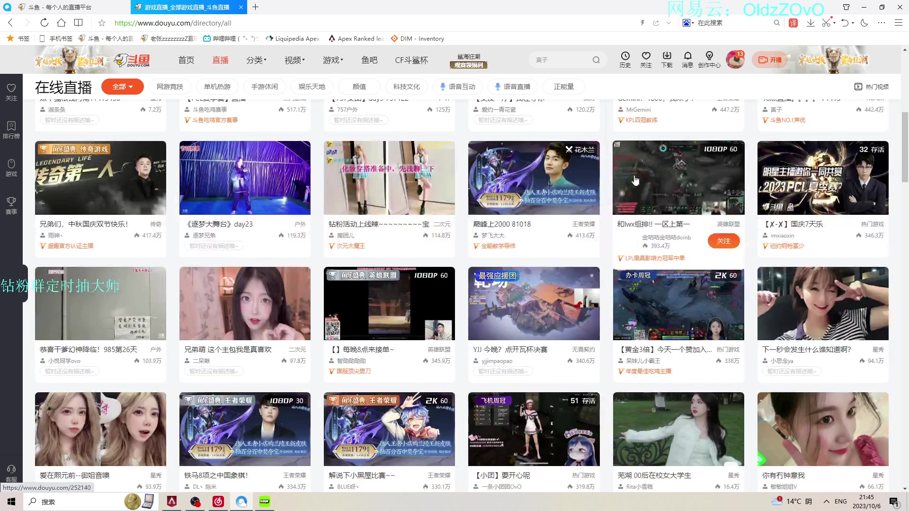The height and width of the screenshot is (511, 909).
Task: Open NetEase Music taskbar icon
Action: (218, 502)
